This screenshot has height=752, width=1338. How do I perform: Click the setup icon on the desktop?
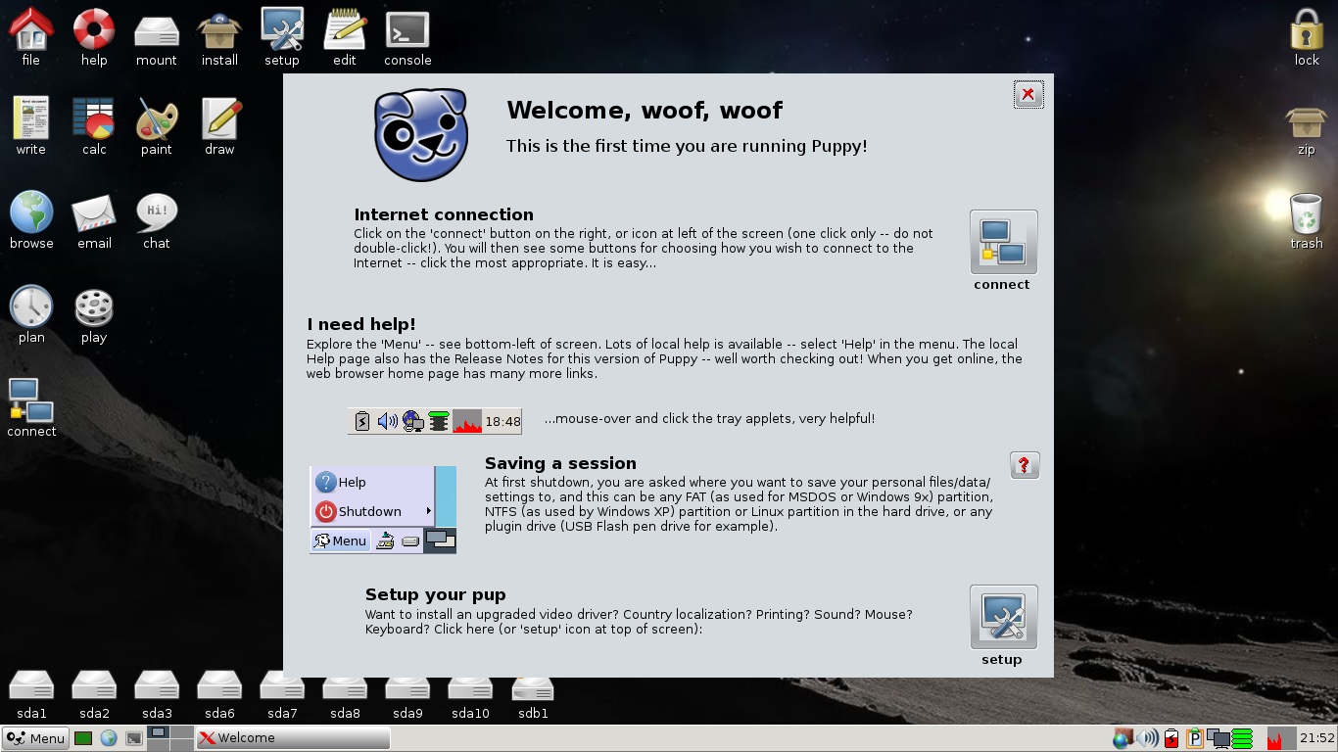[x=282, y=29]
